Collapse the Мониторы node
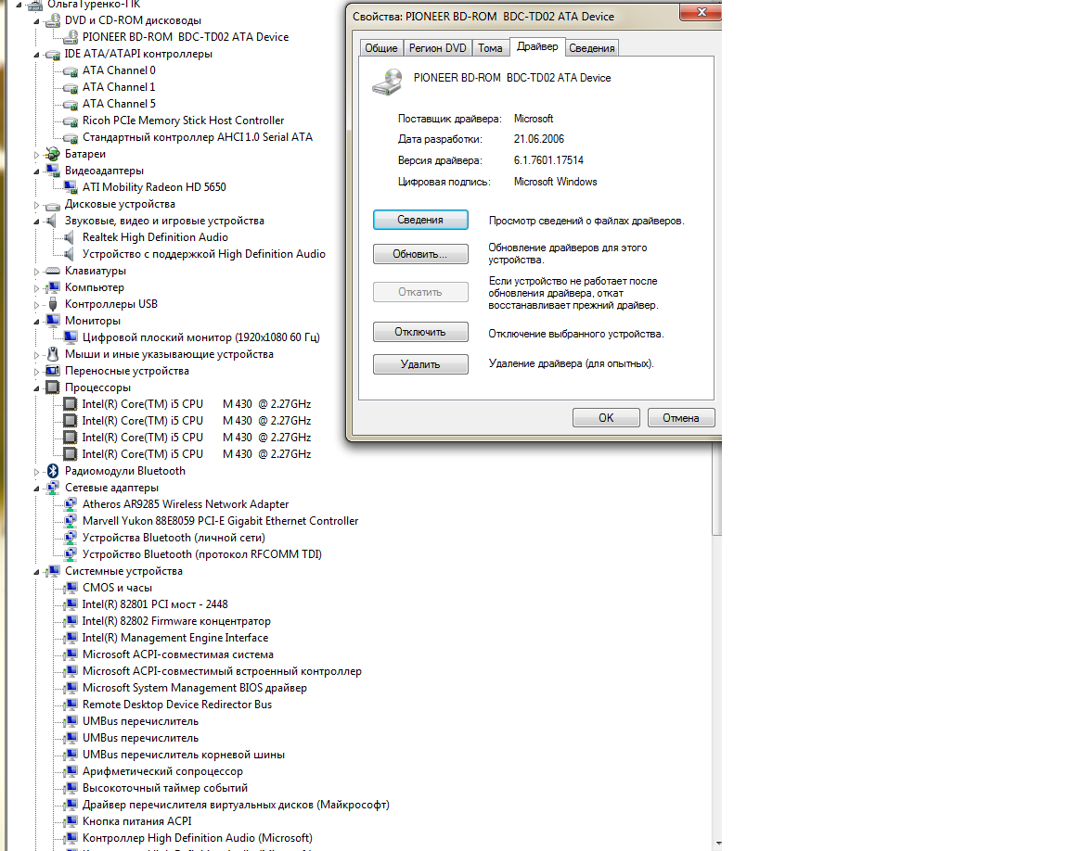Screen dimensions: 1069x851 tap(37, 322)
